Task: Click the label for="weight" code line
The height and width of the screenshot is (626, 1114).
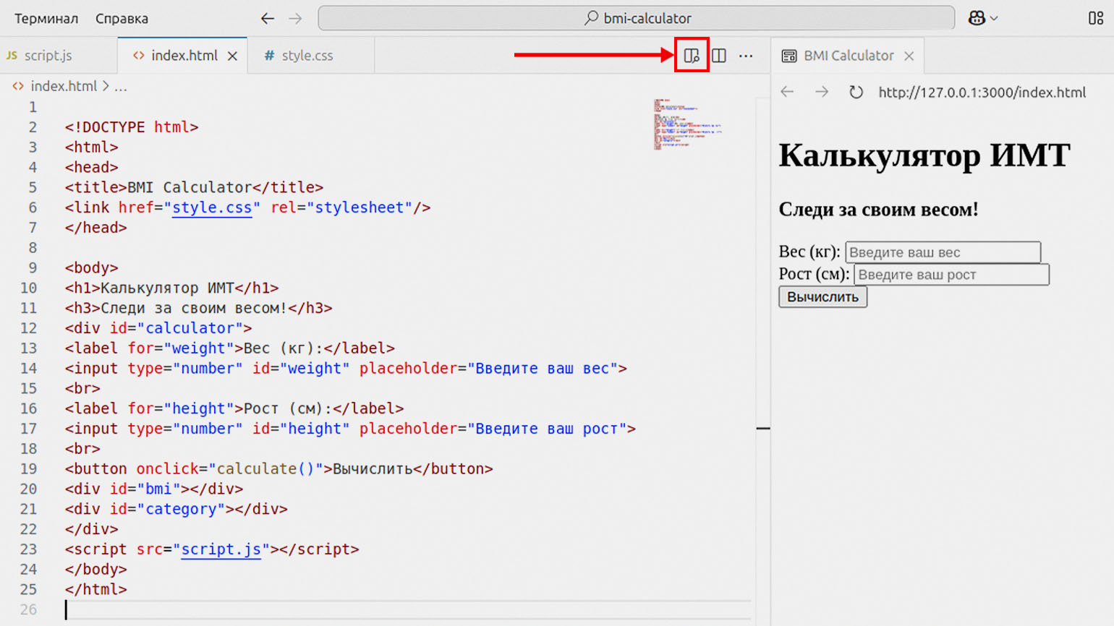Action: (229, 348)
